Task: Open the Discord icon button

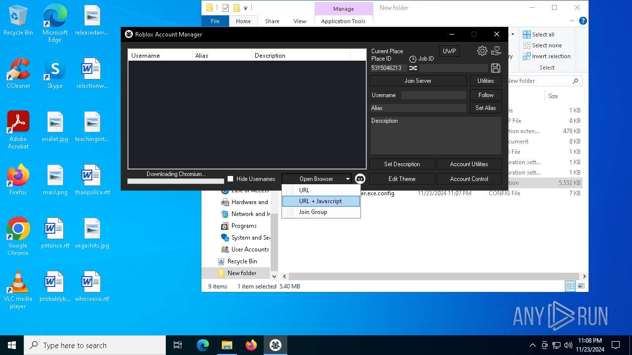Action: pos(360,179)
